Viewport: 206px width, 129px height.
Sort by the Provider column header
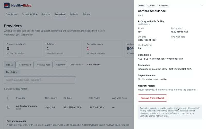(x=21, y=98)
